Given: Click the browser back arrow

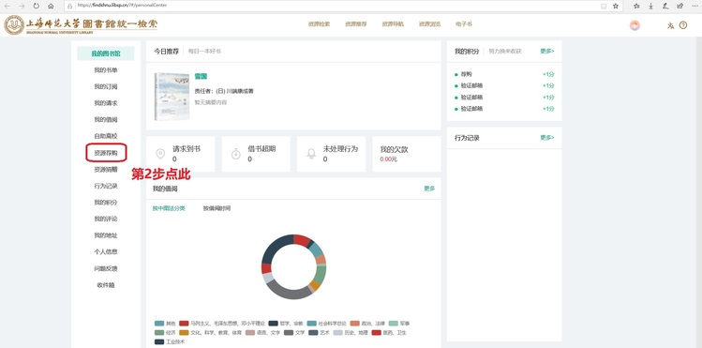Looking at the screenshot, I should tap(7, 6).
